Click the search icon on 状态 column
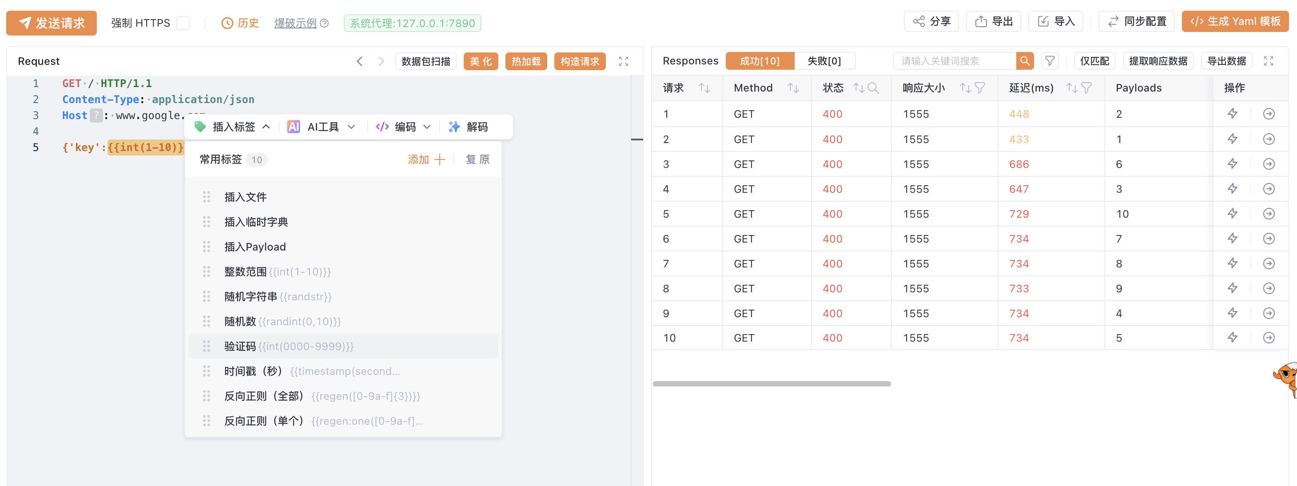Viewport: 1297px width, 486px height. pyautogui.click(x=873, y=88)
